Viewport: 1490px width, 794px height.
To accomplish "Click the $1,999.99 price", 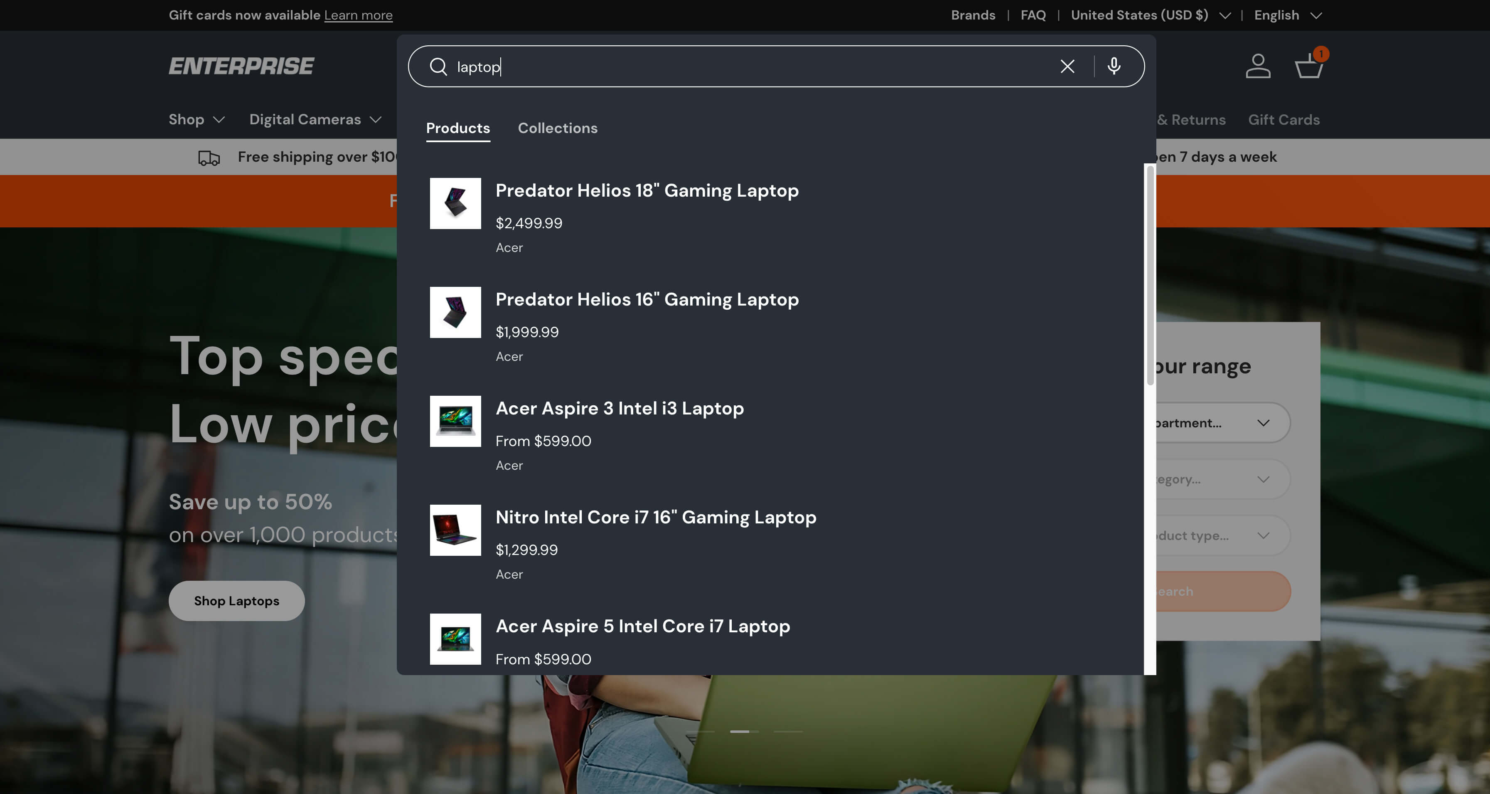I will tap(527, 332).
